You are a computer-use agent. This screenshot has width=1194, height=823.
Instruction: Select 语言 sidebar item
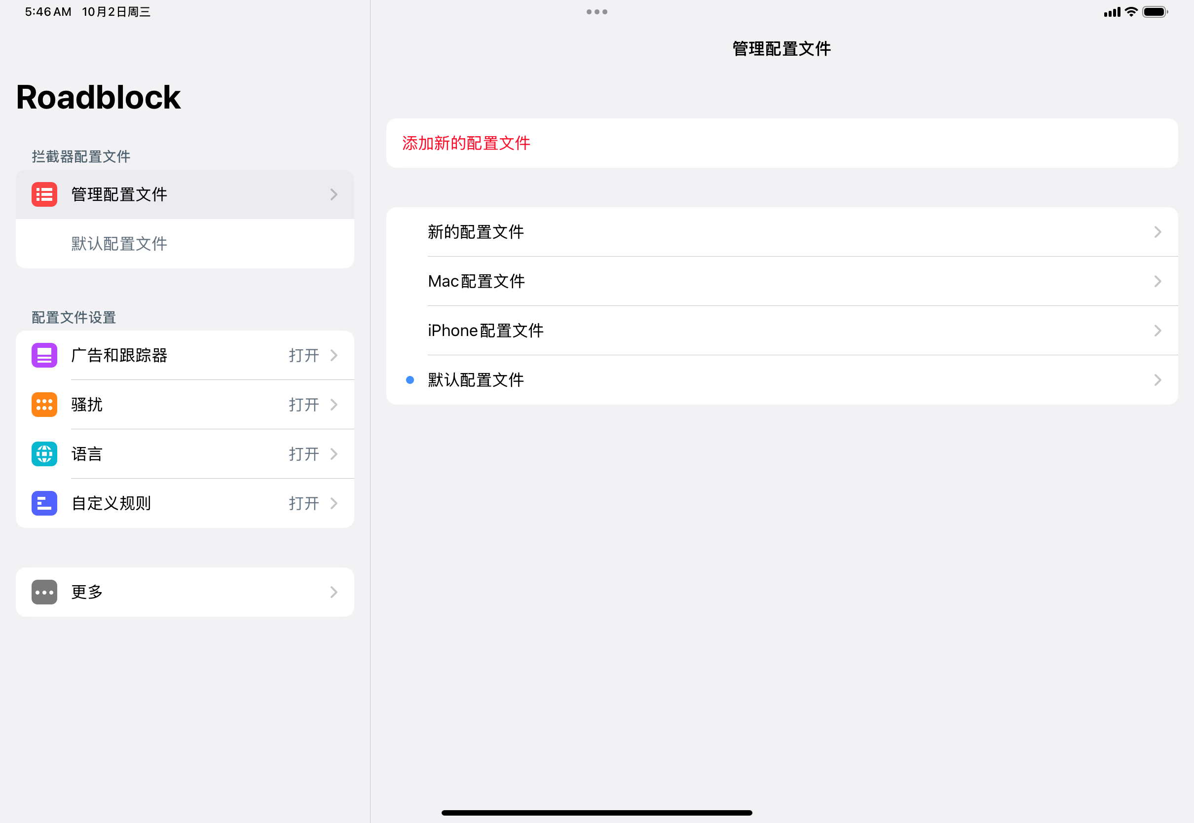(185, 454)
